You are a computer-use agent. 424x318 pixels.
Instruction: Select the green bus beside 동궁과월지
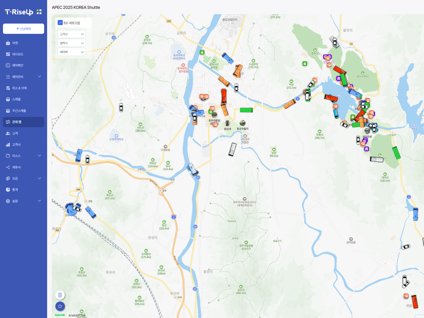click(x=246, y=110)
